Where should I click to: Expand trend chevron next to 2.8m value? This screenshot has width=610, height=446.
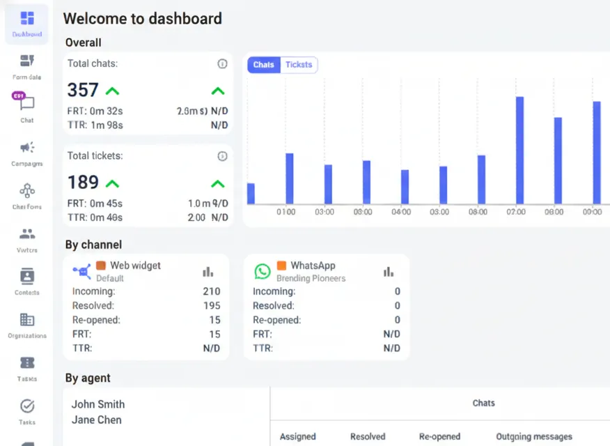coord(218,91)
